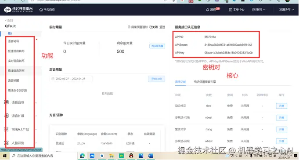Screen dimensions: 299x160
Task: Click the 语音扩展 sidebar icon
Action: (x=6, y=116)
